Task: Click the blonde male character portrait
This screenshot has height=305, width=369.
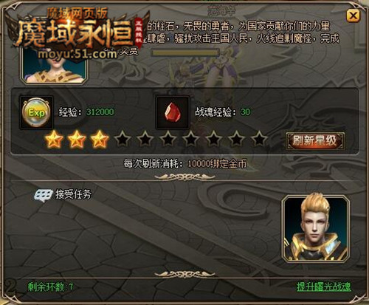Action: coord(316,228)
